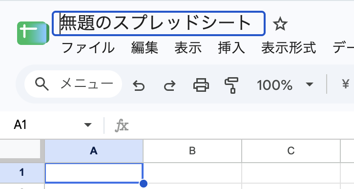Open the 表示形式 menu
Viewport: 354px width, 189px height.
[288, 48]
